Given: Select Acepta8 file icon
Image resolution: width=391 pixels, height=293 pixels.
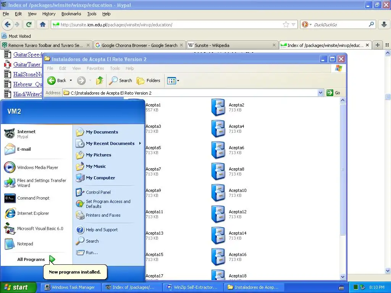Looking at the screenshot, I should (218, 172).
